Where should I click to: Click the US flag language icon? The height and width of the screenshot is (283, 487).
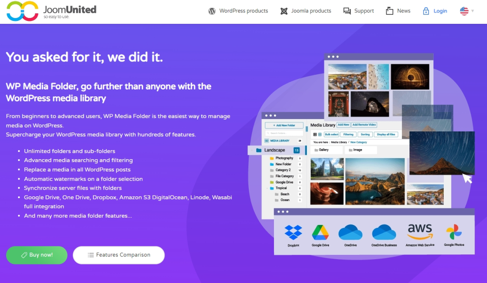pos(464,11)
